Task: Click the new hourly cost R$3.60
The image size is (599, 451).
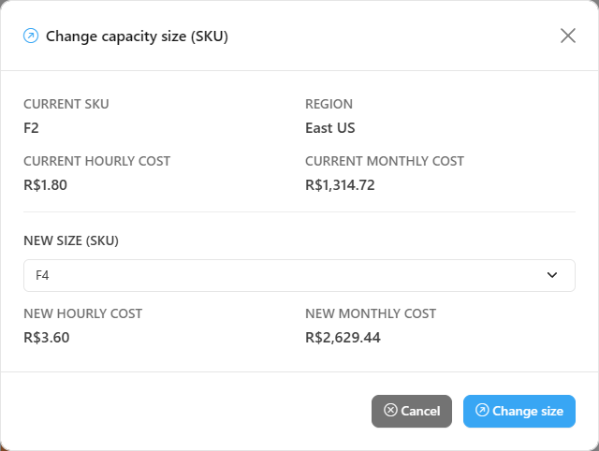Action: point(47,338)
